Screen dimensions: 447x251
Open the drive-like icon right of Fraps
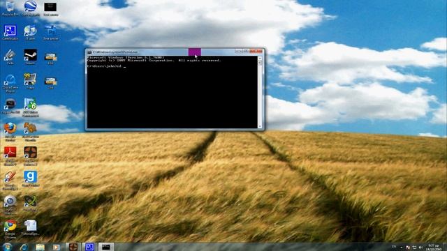coord(50,82)
